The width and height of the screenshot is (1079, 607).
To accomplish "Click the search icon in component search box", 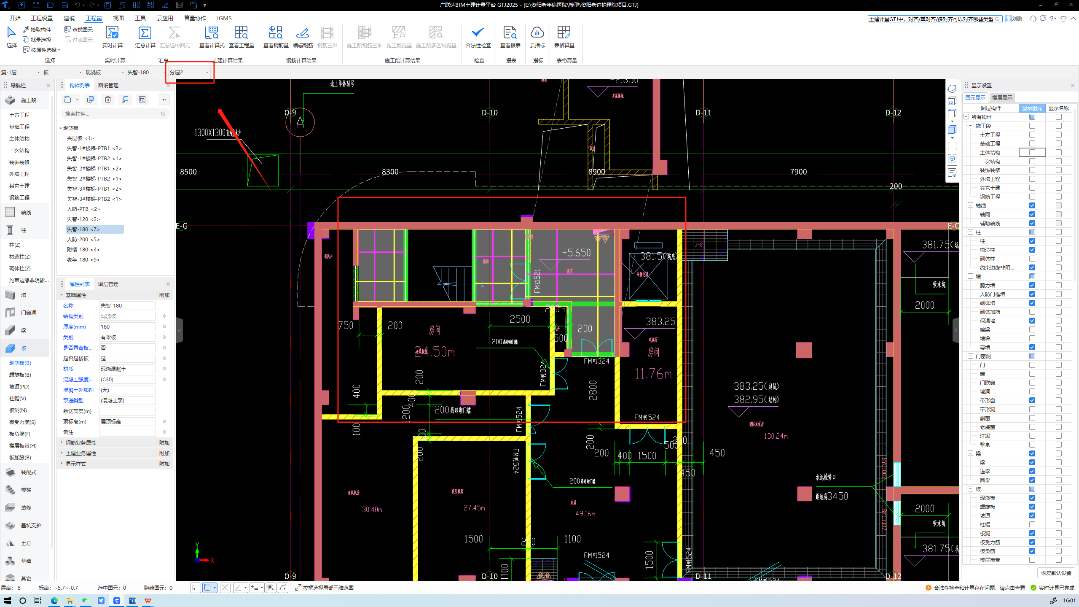I will pos(163,114).
